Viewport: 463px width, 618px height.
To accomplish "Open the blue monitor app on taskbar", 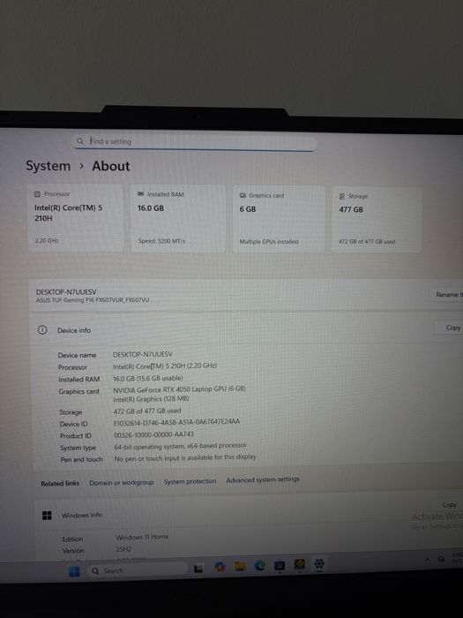I will [x=280, y=566].
